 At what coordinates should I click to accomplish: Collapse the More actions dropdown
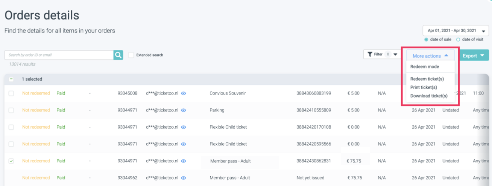(x=430, y=56)
